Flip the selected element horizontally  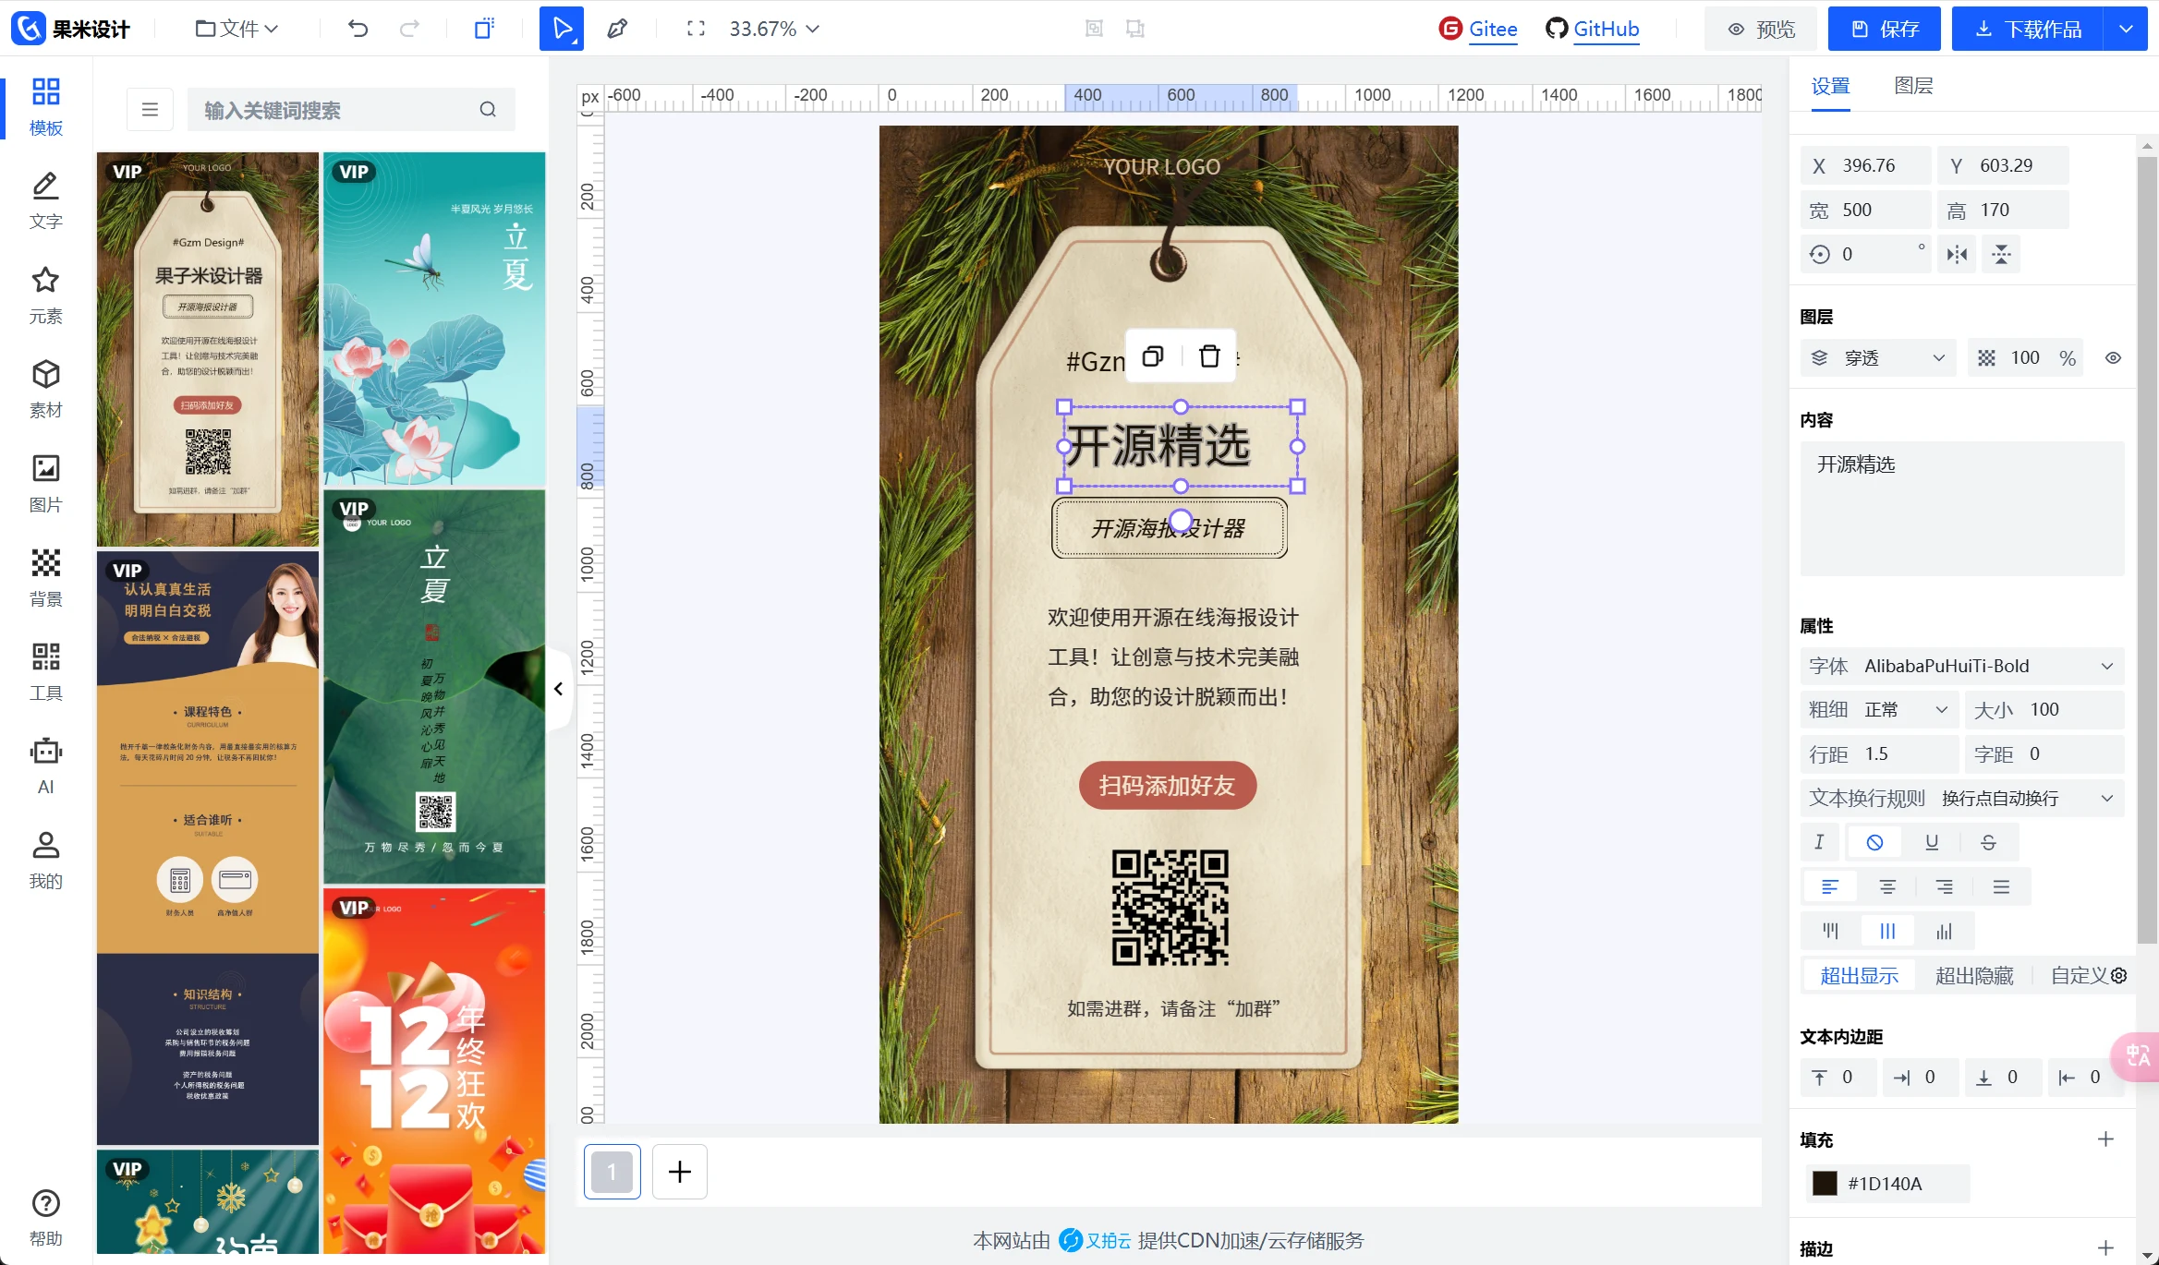click(1957, 254)
